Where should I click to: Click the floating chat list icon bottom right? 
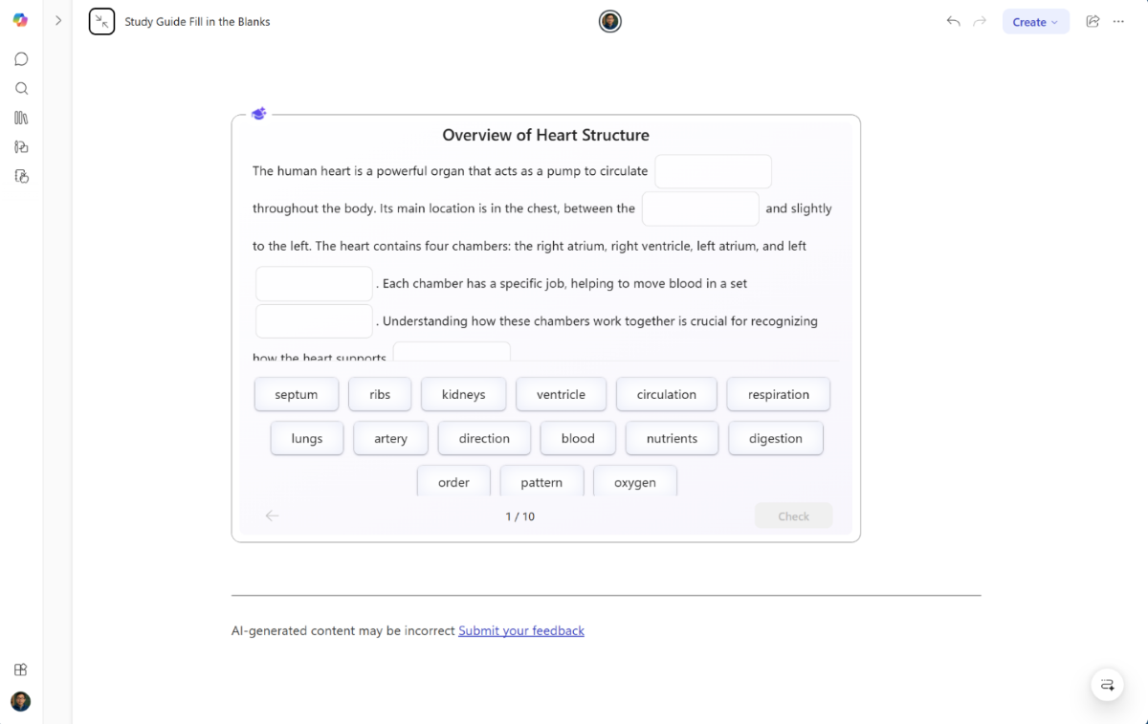pos(1107,685)
